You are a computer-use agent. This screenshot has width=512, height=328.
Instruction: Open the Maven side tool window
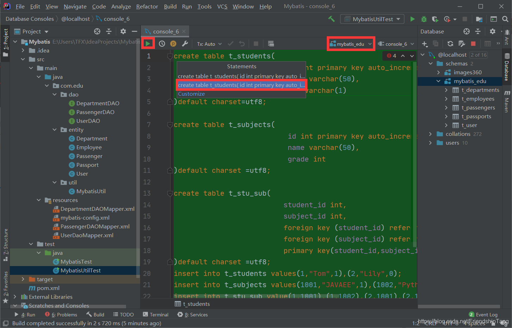coord(507,102)
